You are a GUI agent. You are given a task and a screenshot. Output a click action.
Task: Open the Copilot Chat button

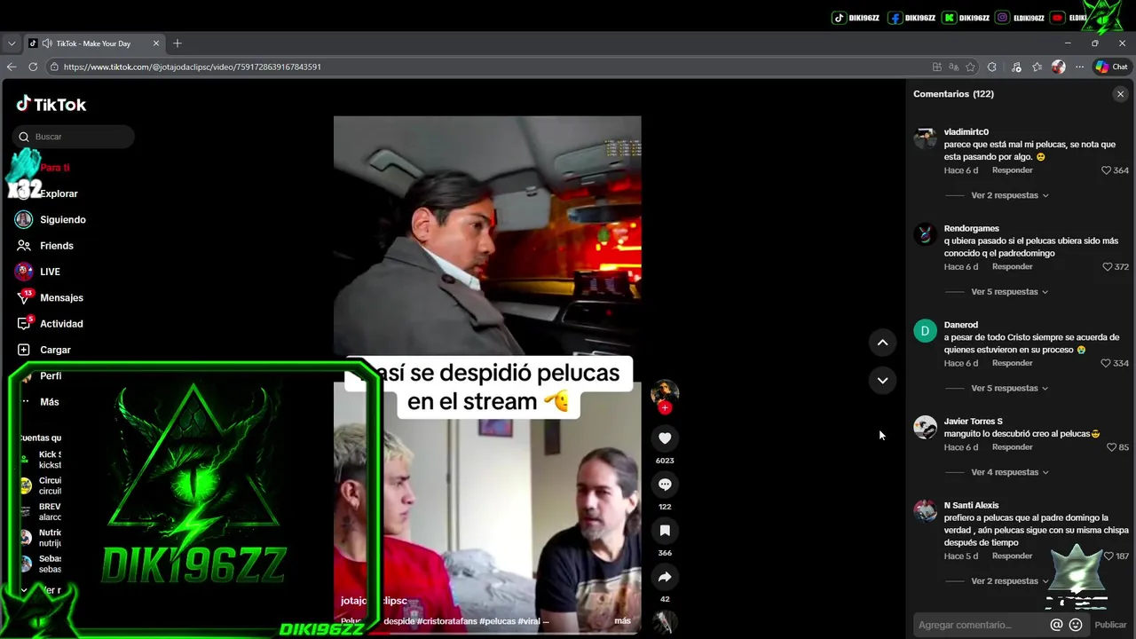pyautogui.click(x=1111, y=67)
